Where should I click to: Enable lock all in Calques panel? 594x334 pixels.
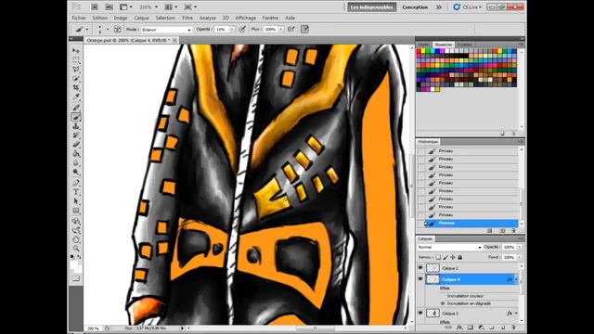point(460,258)
